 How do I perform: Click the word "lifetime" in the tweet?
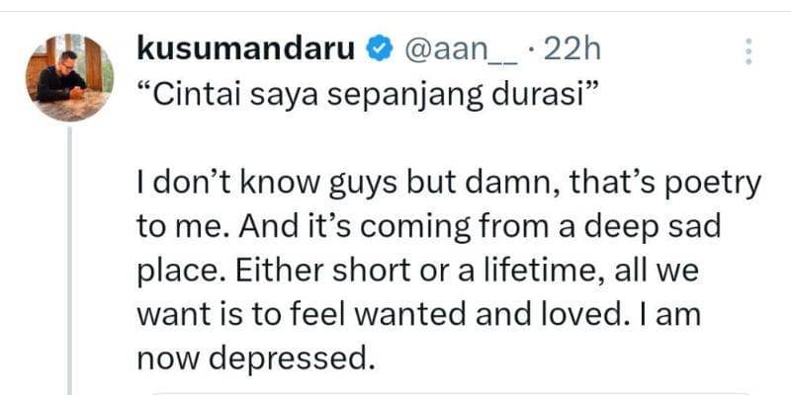[564, 270]
